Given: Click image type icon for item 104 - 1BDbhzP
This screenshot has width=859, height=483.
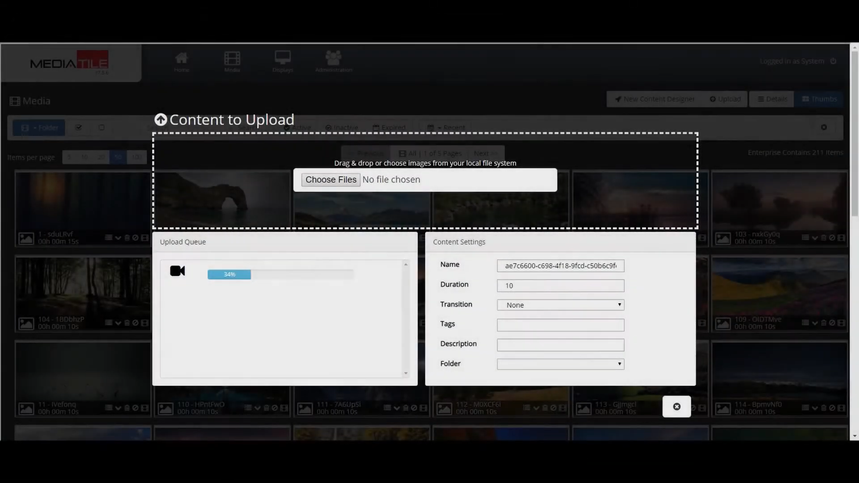Looking at the screenshot, I should coord(26,323).
